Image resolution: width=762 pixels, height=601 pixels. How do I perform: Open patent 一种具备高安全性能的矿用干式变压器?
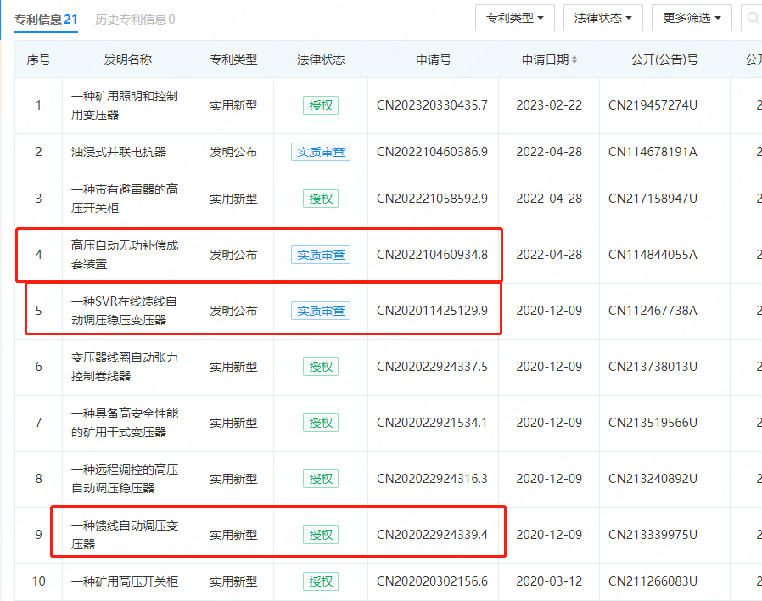125,423
